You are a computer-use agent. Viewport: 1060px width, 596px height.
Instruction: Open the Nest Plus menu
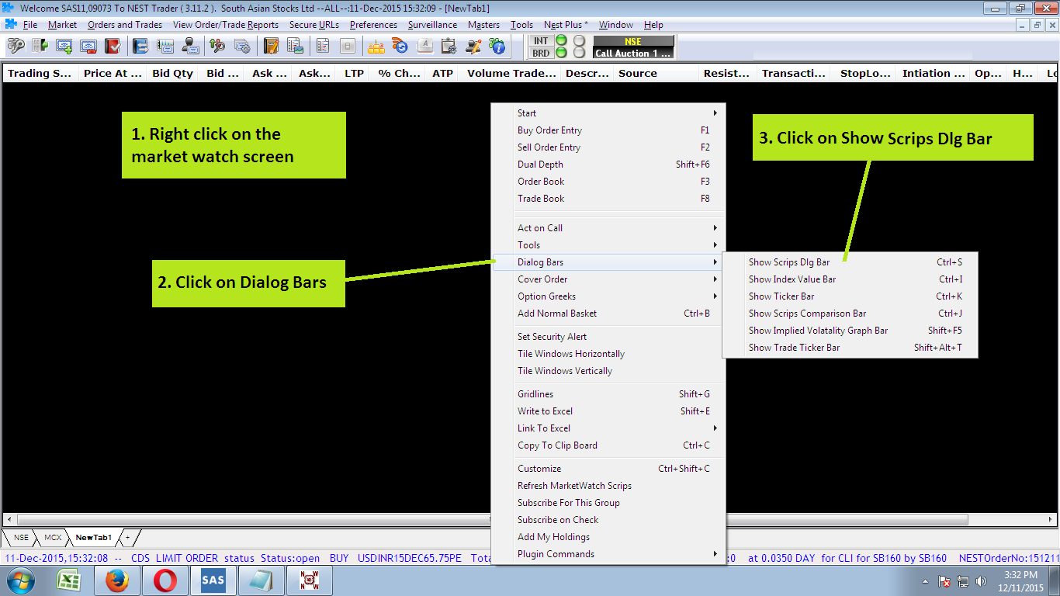point(566,25)
